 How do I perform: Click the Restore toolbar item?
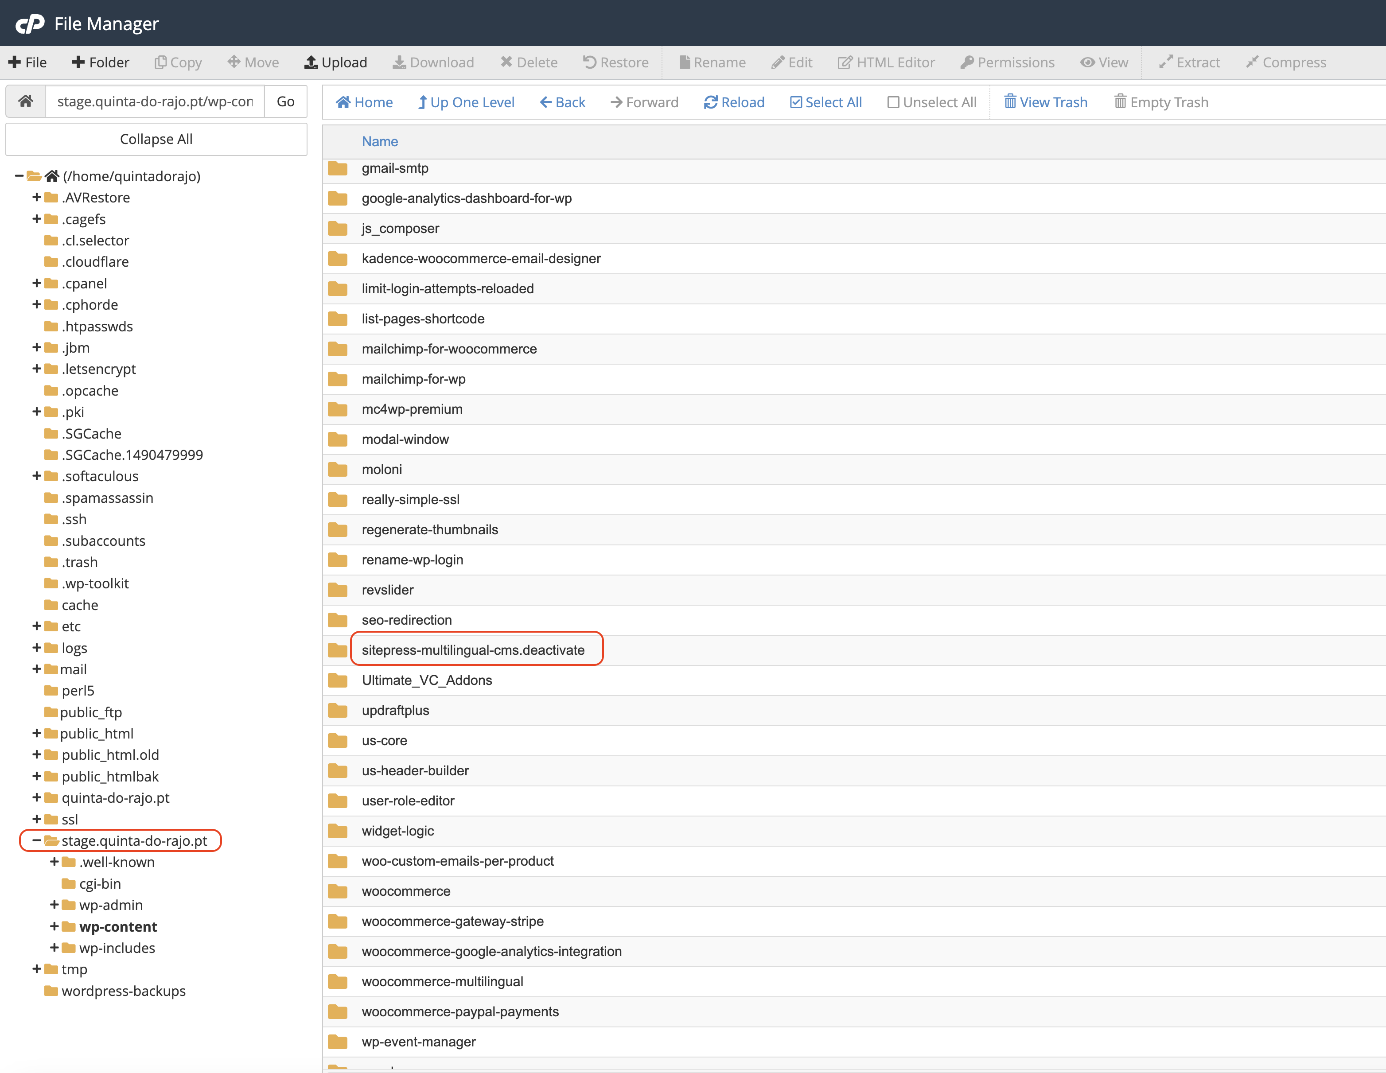[615, 62]
